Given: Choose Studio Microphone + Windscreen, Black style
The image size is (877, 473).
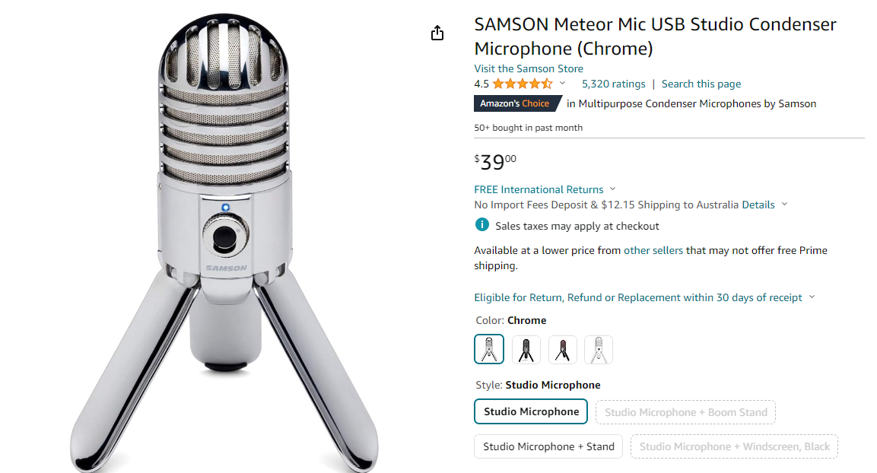Looking at the screenshot, I should click(734, 446).
